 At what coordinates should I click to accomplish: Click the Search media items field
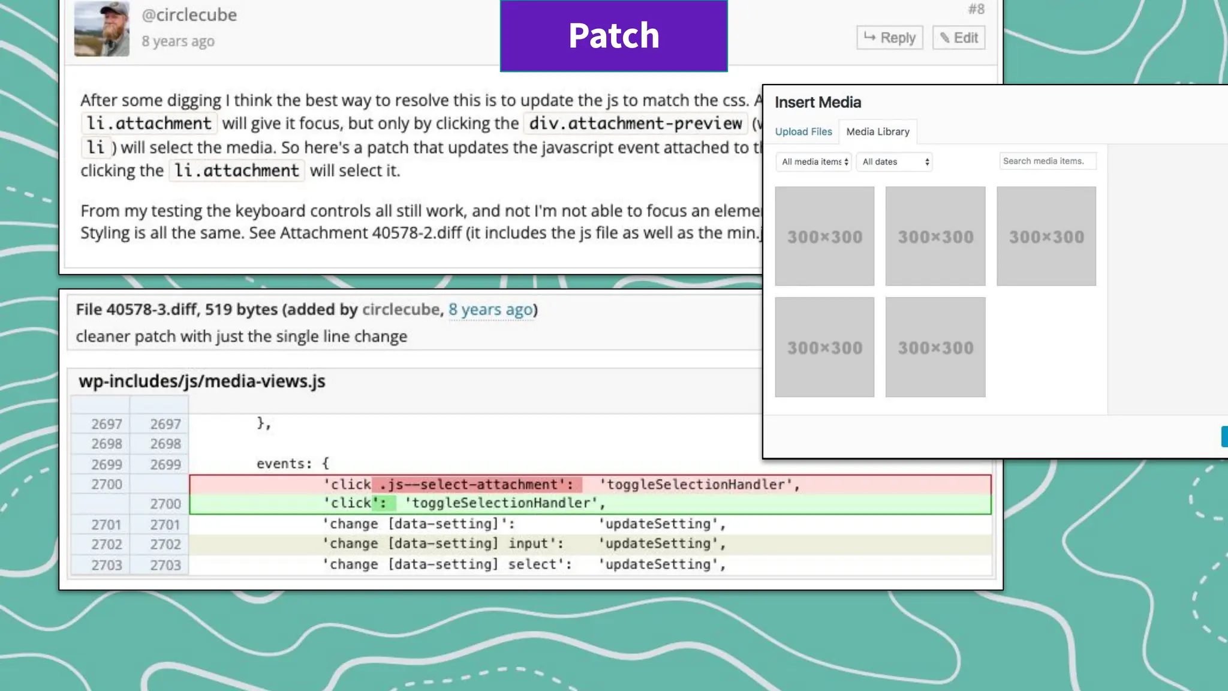[x=1047, y=161]
